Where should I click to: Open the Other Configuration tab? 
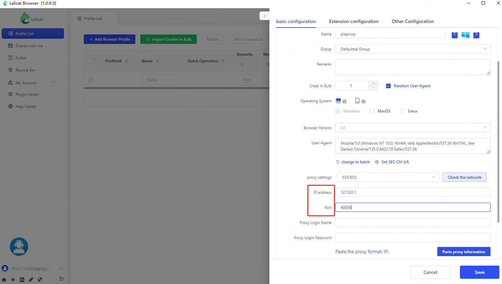click(413, 22)
